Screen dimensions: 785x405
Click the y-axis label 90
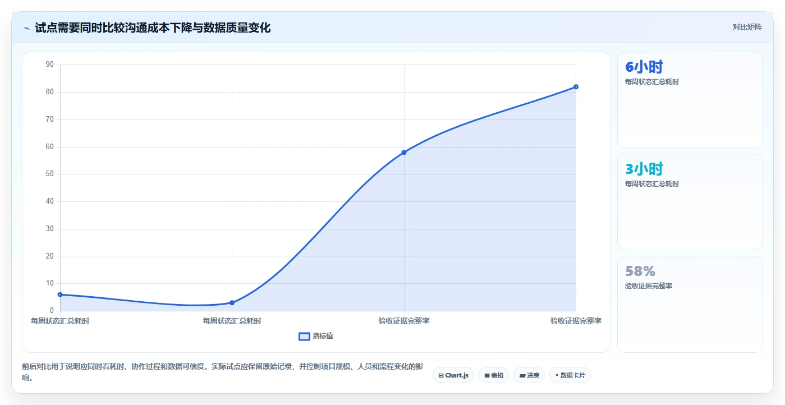49,65
